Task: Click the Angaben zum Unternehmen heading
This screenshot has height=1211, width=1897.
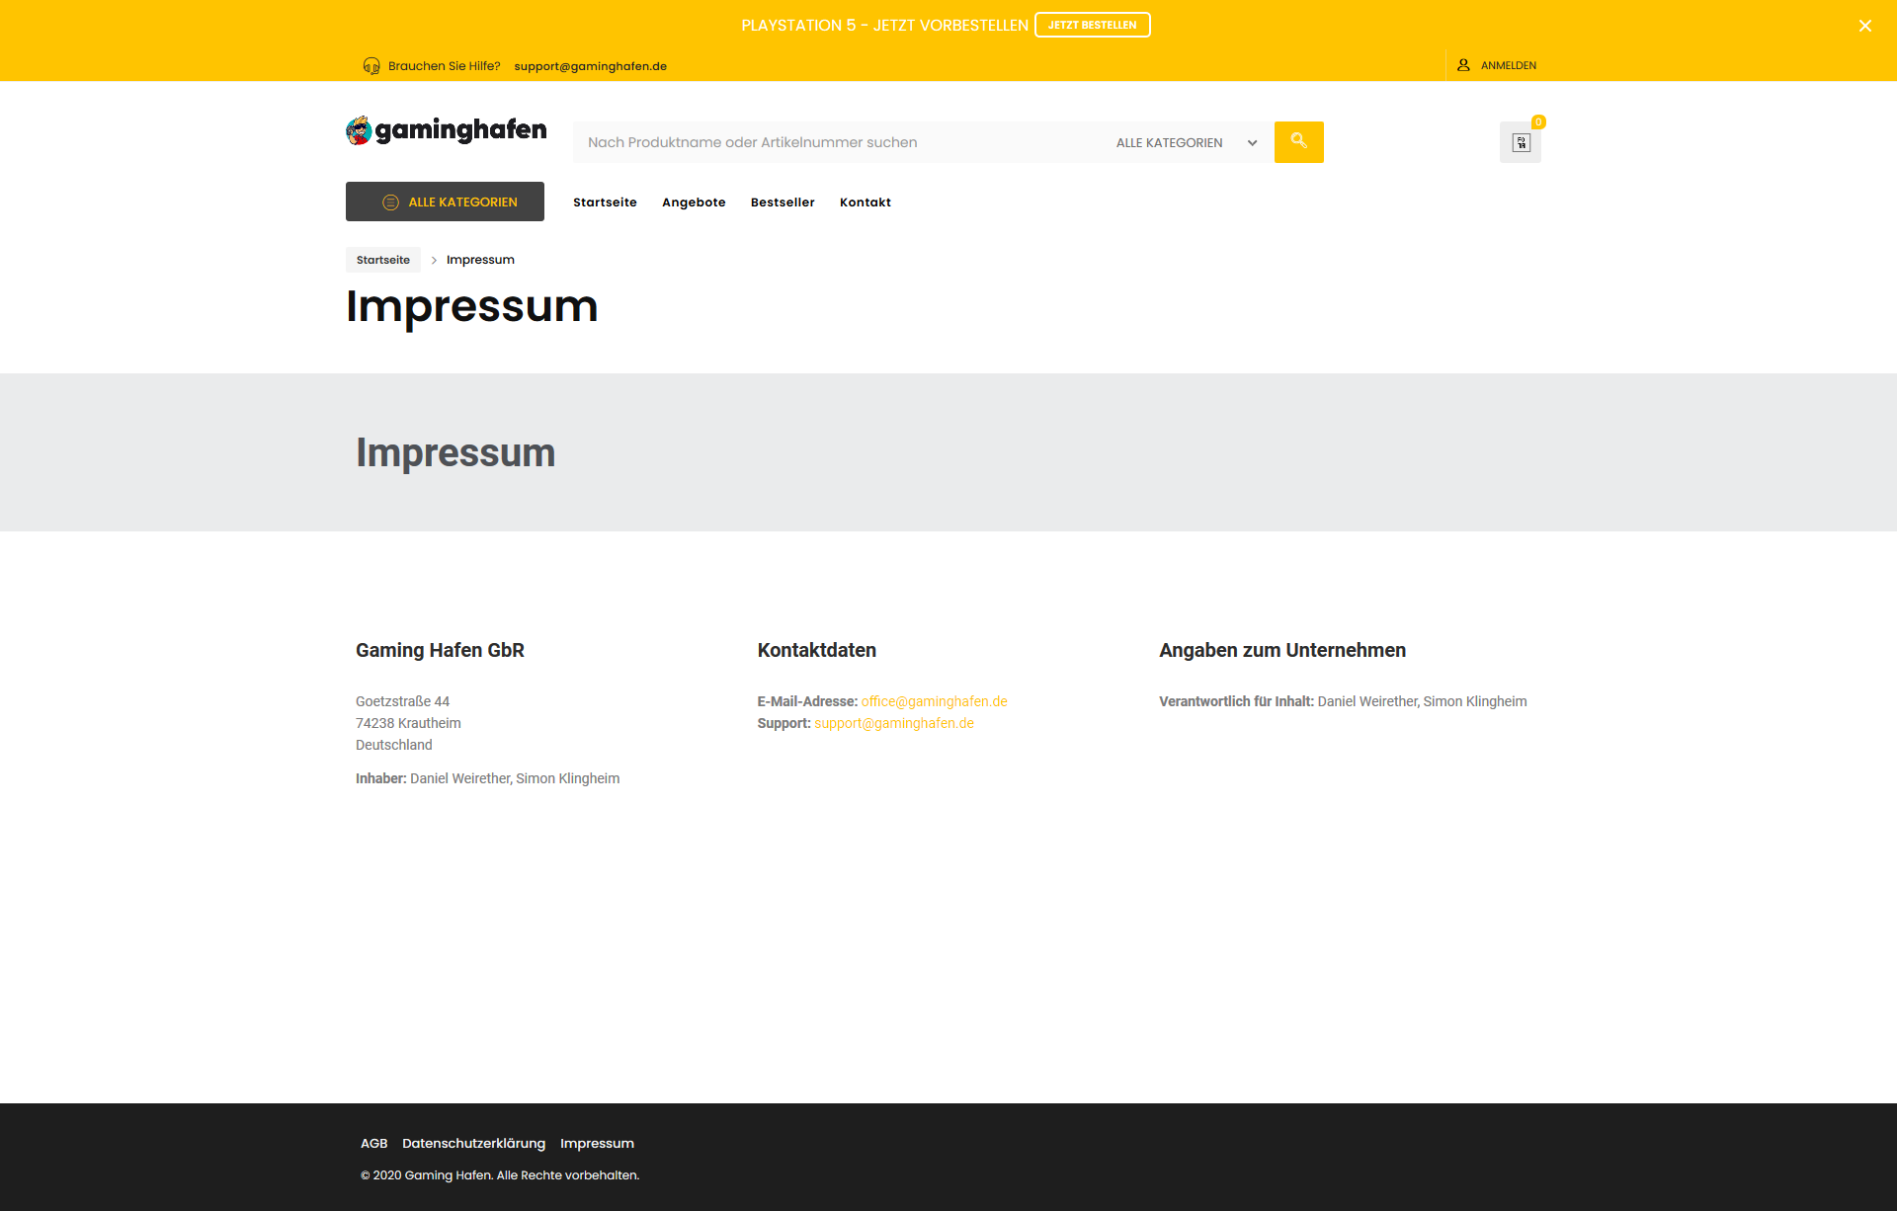Action: point(1282,650)
